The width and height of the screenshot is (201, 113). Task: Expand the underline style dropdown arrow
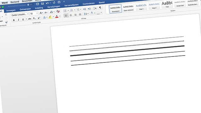pos(26,19)
